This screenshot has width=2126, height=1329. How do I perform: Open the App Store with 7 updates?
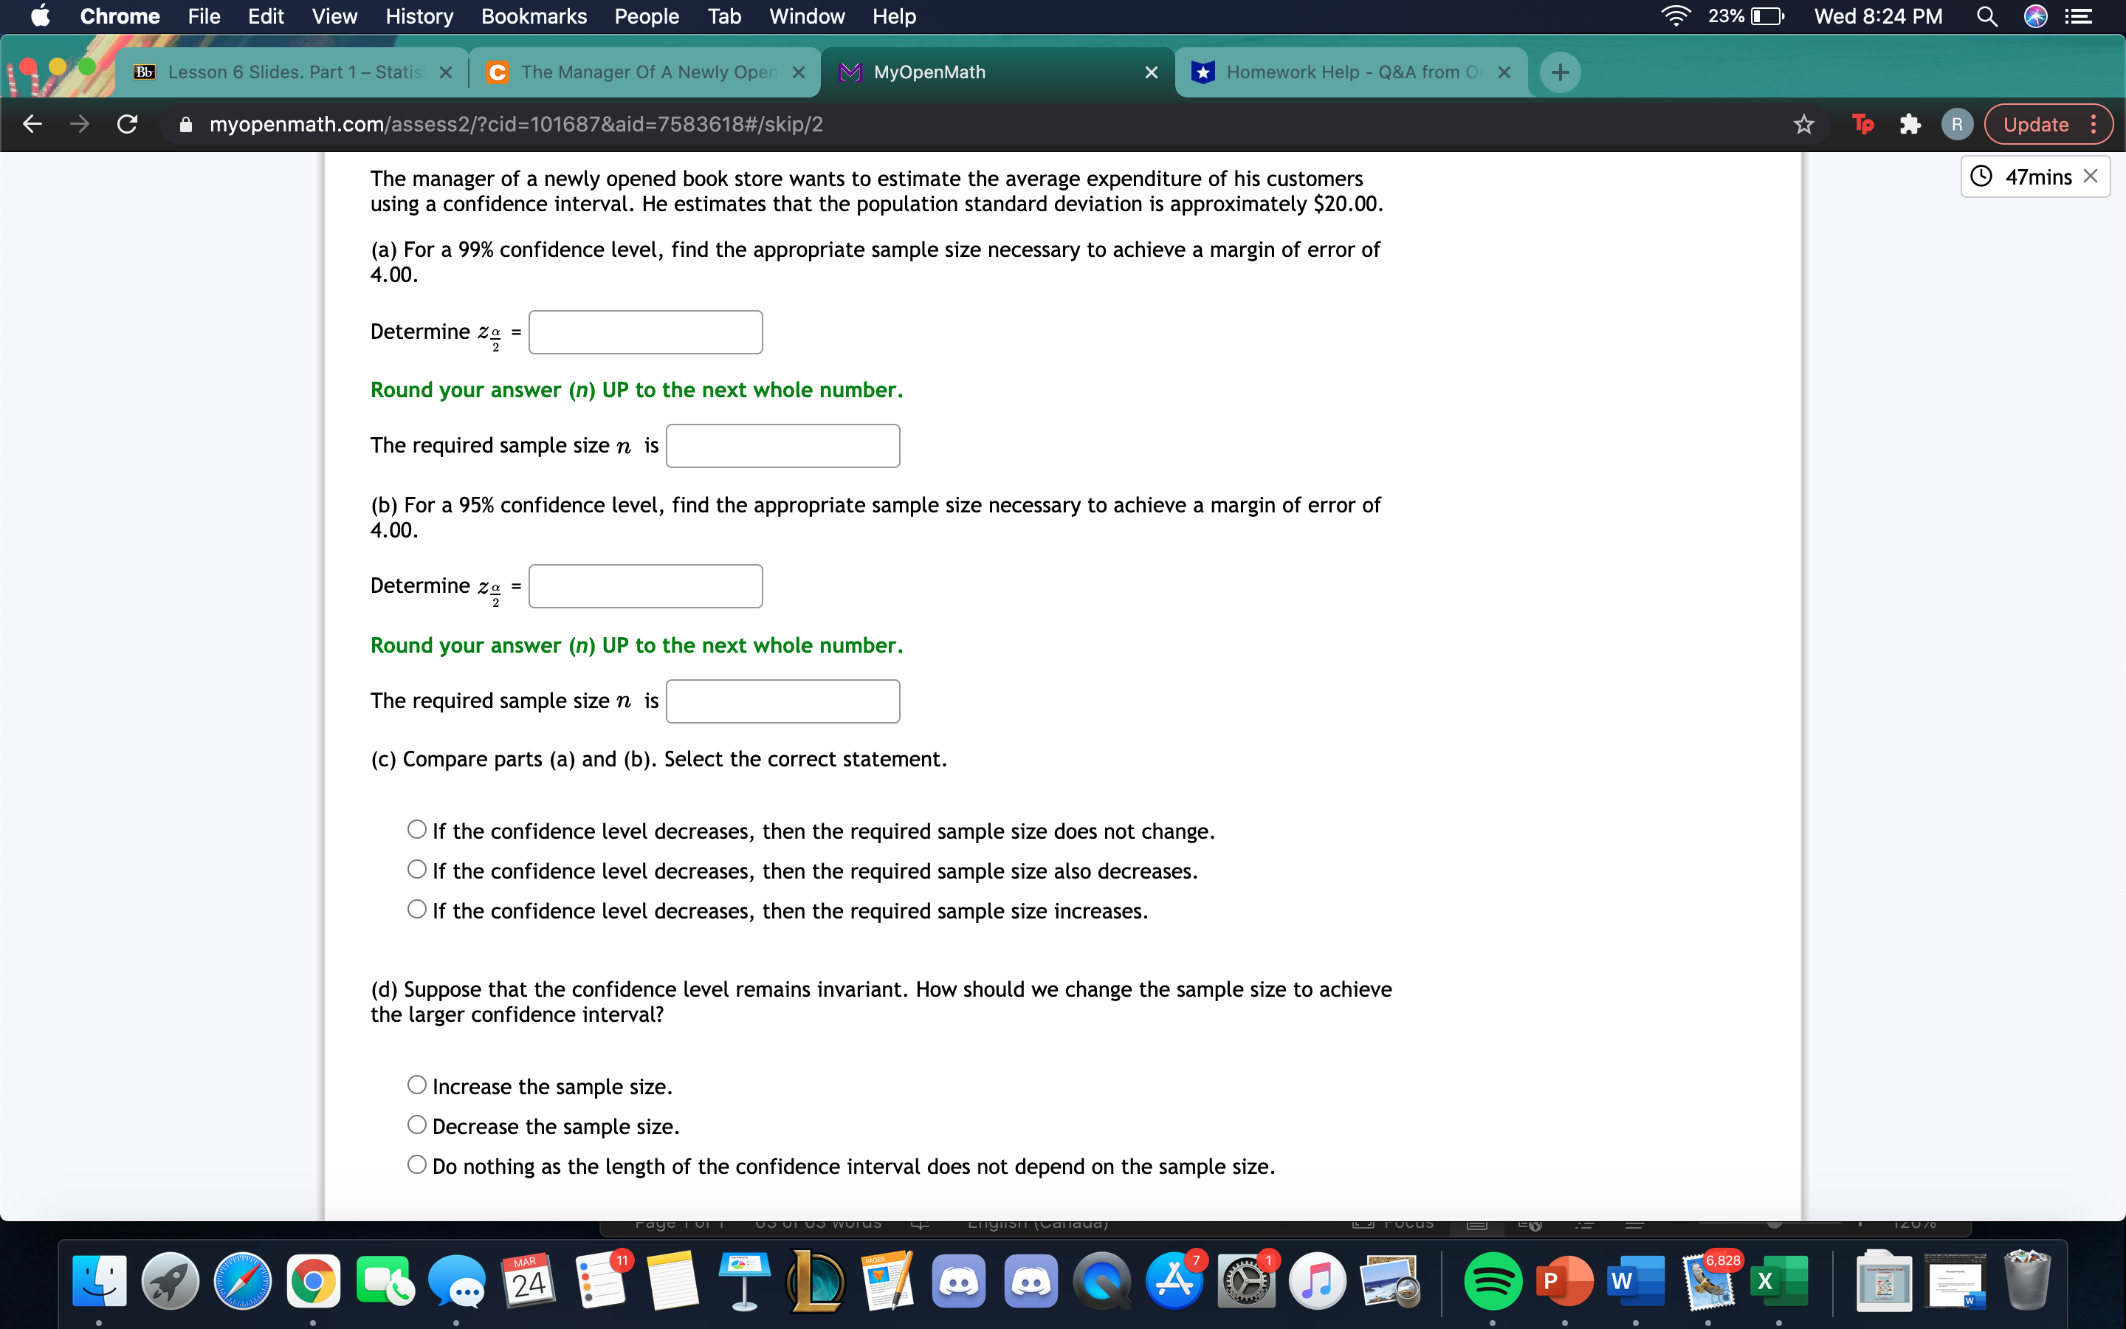point(1175,1282)
